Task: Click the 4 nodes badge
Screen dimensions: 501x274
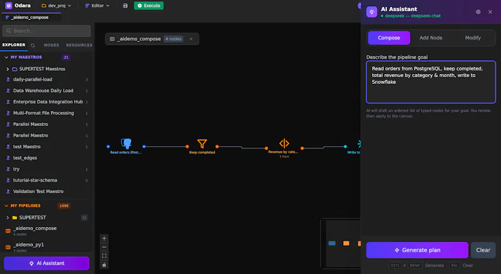Action: pos(173,39)
